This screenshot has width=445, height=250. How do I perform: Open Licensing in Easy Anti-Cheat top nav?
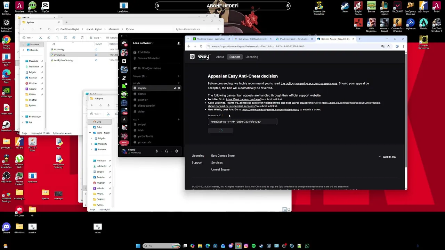pyautogui.click(x=252, y=57)
